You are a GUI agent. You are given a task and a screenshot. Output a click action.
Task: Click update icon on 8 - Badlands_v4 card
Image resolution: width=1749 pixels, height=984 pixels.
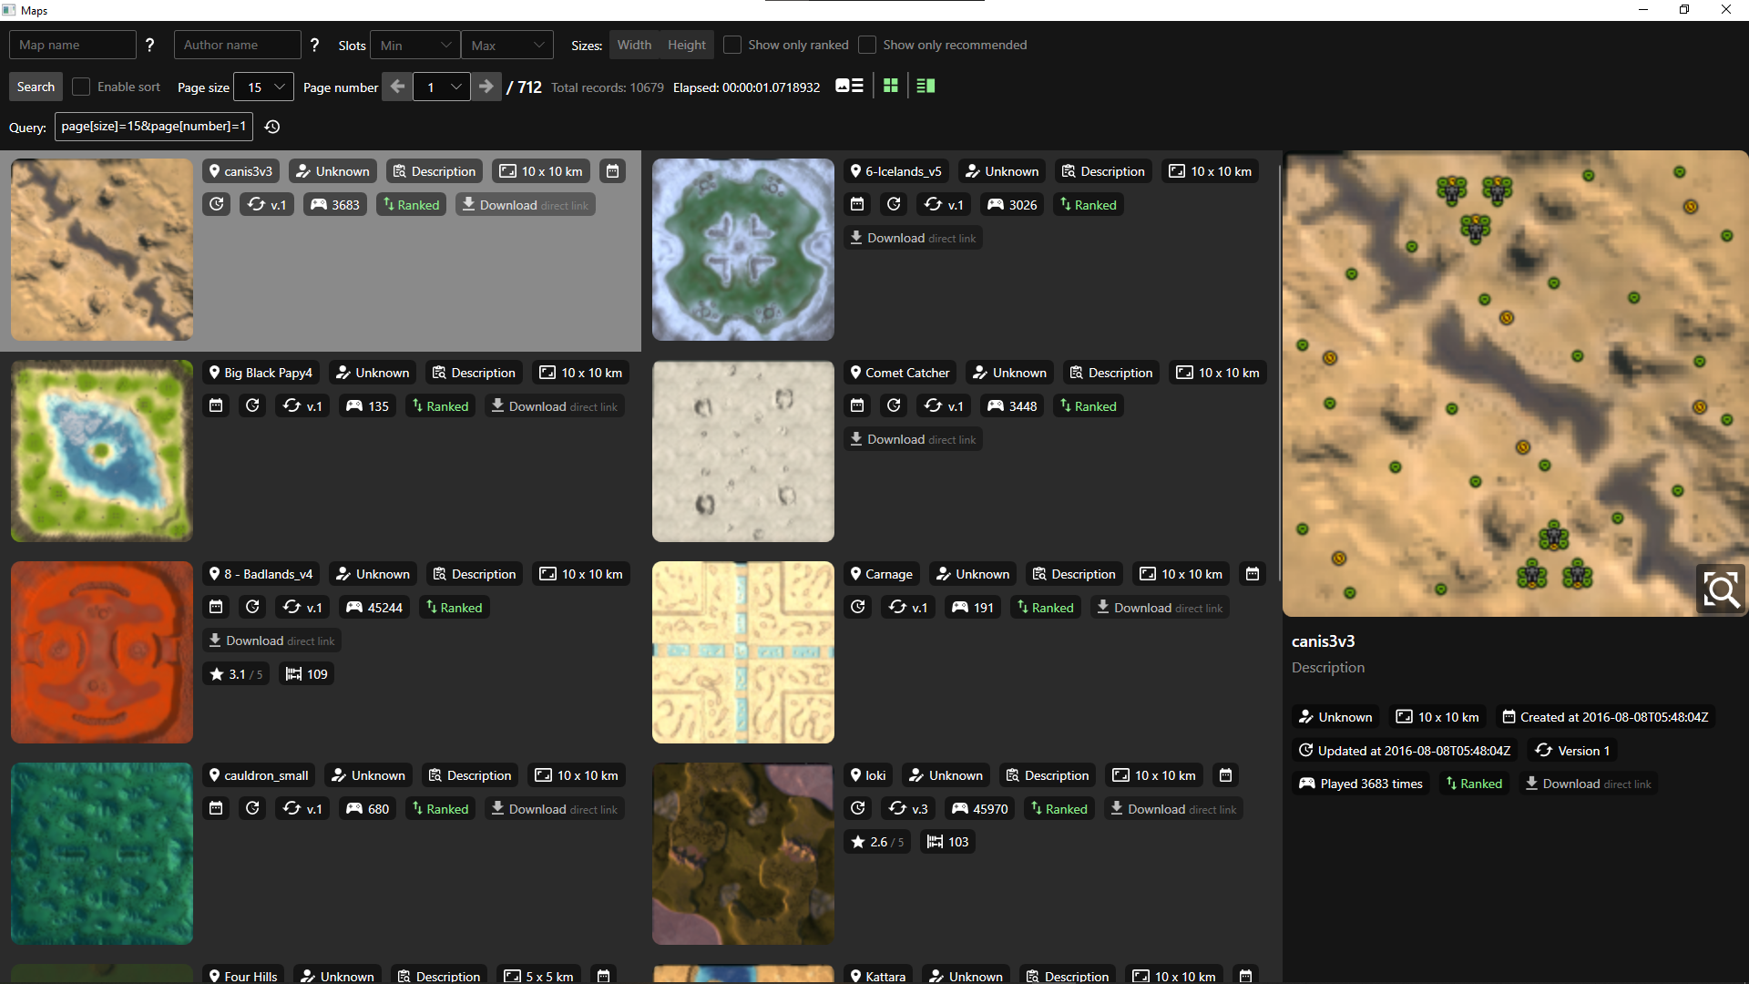tap(252, 607)
